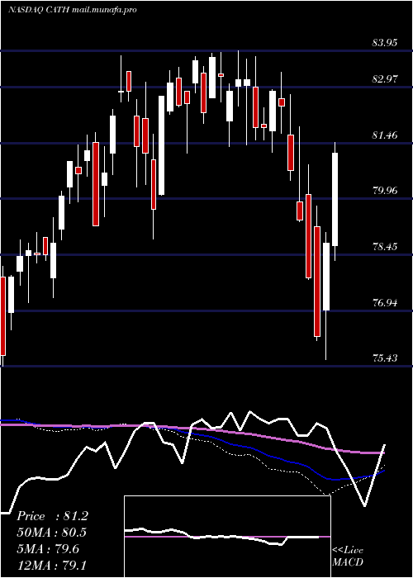Select the 82.97 price axis label

click(x=385, y=79)
